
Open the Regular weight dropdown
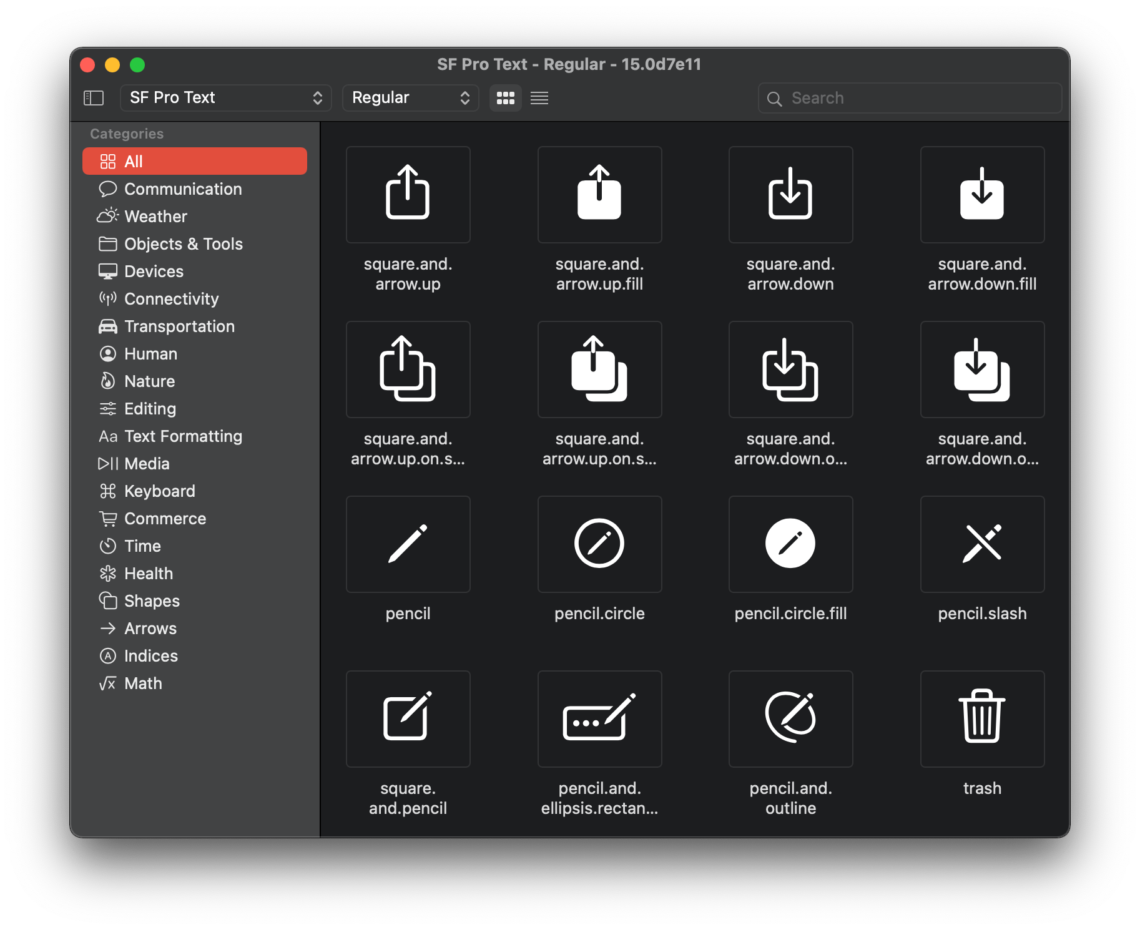click(410, 98)
